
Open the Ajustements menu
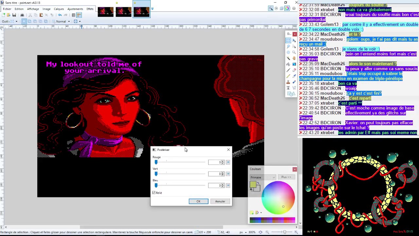75,9
